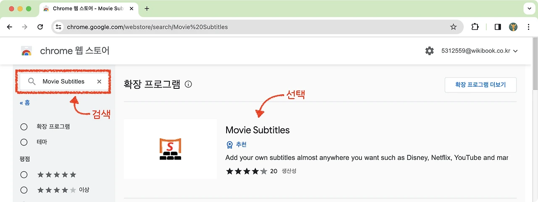
Task: Click the 생산성 category text
Action: (x=289, y=171)
